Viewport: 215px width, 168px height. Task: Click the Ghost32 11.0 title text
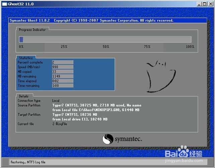pyautogui.click(x=20, y=4)
